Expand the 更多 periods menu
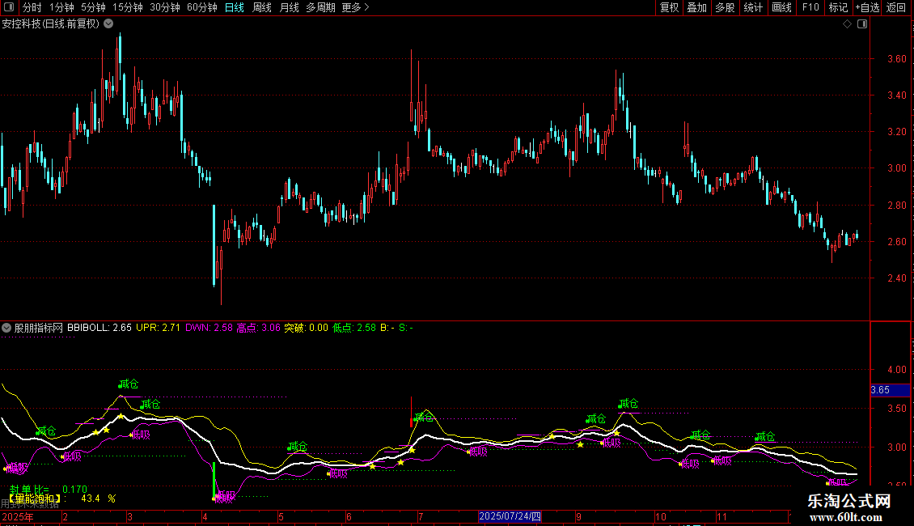Viewport: 914px width, 526px height. [355, 7]
